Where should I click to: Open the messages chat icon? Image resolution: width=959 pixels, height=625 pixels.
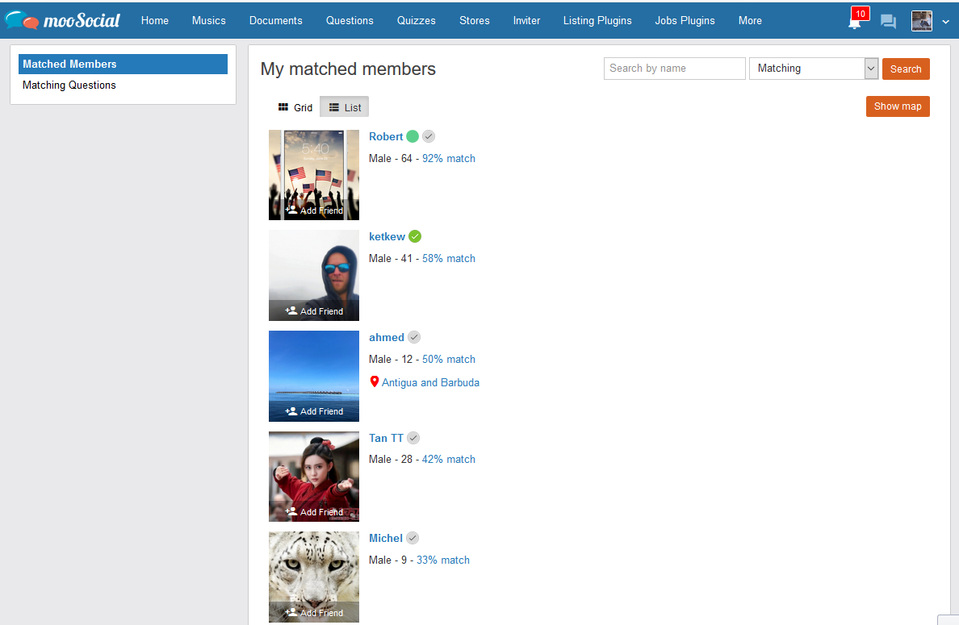pyautogui.click(x=888, y=22)
